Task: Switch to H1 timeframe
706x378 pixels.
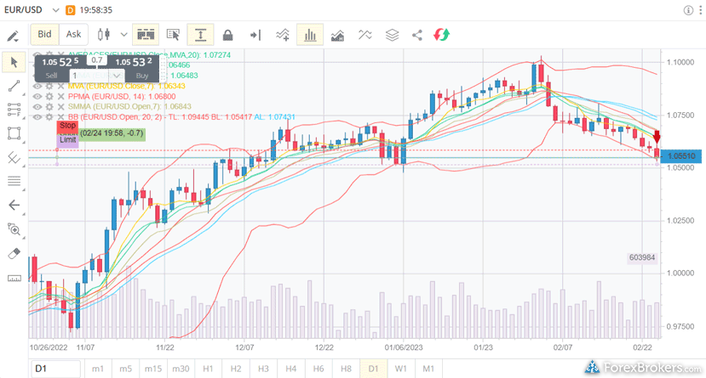Action: pyautogui.click(x=207, y=369)
